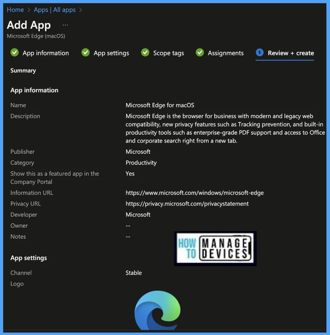
Task: Click the green checkmark beside App information
Action: coord(14,53)
